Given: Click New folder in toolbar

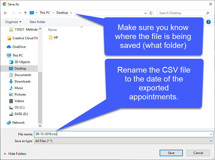Looking at the screenshot, I should coord(38,22).
